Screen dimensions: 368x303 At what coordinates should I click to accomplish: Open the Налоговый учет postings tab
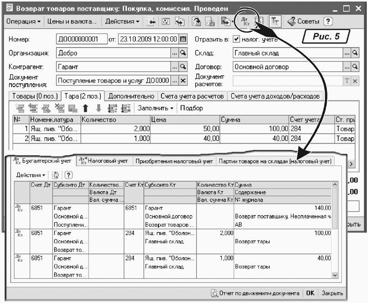(x=103, y=161)
